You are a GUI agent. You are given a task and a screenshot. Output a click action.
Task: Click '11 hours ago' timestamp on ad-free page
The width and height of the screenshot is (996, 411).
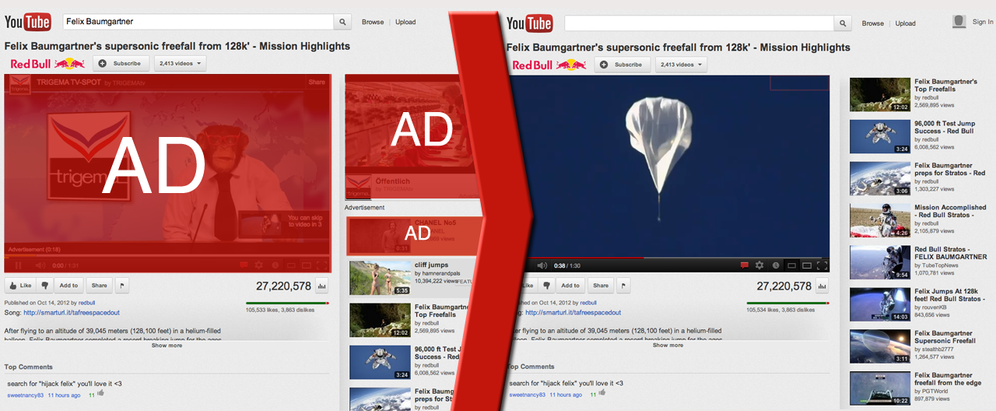565,395
